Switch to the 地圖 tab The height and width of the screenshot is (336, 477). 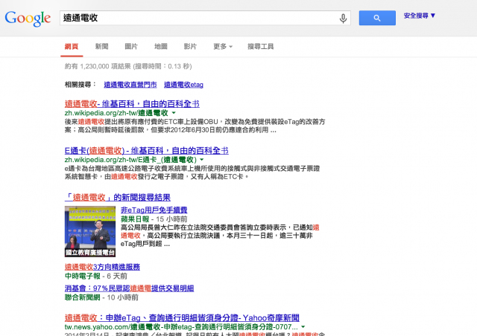tap(161, 46)
